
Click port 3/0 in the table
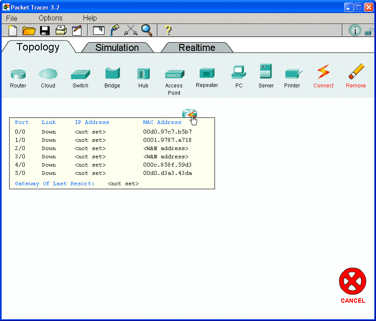click(x=20, y=157)
